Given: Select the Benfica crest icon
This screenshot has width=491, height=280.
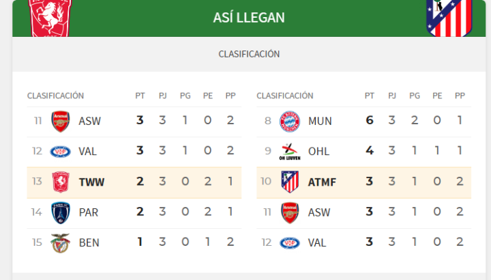Looking at the screenshot, I should [61, 243].
